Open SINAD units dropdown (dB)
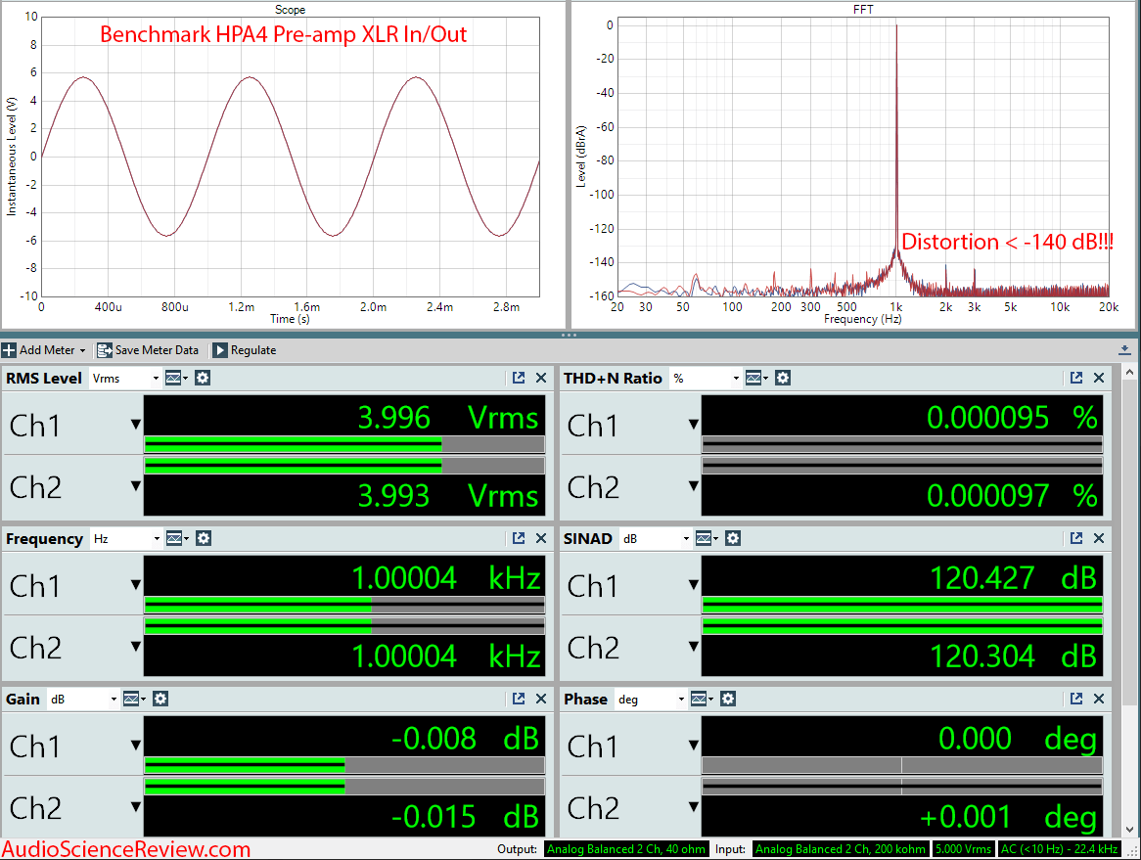The width and height of the screenshot is (1141, 860). 656,538
